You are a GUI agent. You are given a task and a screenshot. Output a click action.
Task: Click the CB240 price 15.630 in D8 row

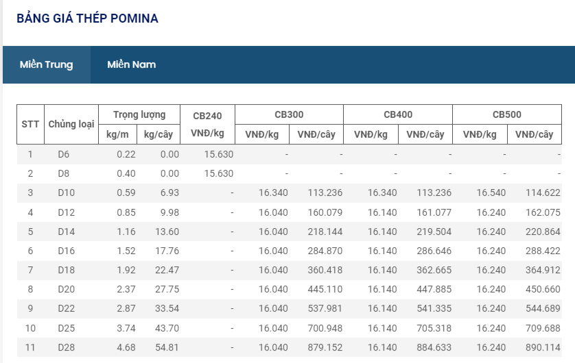click(219, 173)
